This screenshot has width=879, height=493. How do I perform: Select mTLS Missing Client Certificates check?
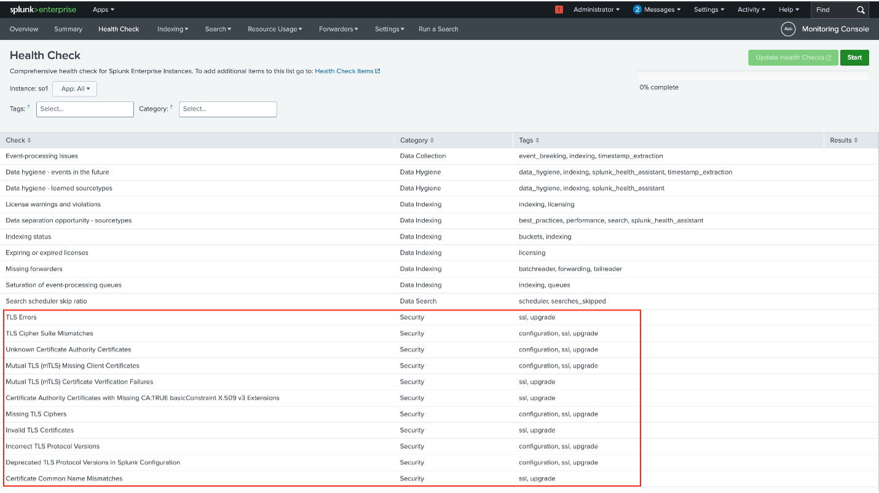[440, 366]
